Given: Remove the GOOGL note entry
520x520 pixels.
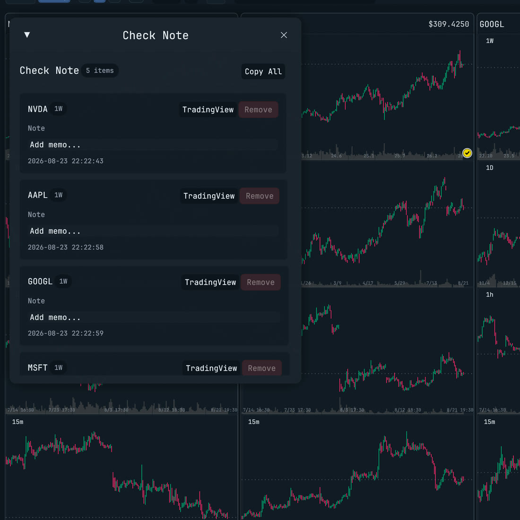Looking at the screenshot, I should [x=260, y=282].
